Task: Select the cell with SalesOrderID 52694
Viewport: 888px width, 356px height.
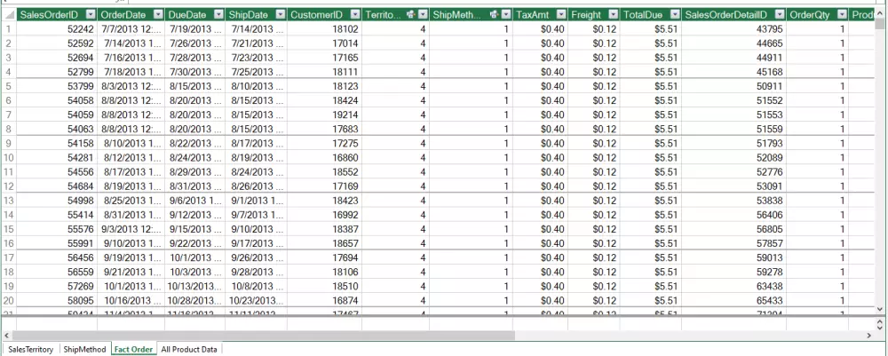Action: click(57, 57)
